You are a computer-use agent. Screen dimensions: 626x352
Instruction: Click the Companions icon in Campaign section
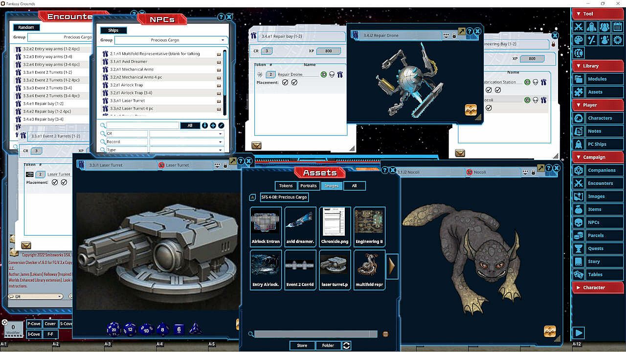(579, 170)
